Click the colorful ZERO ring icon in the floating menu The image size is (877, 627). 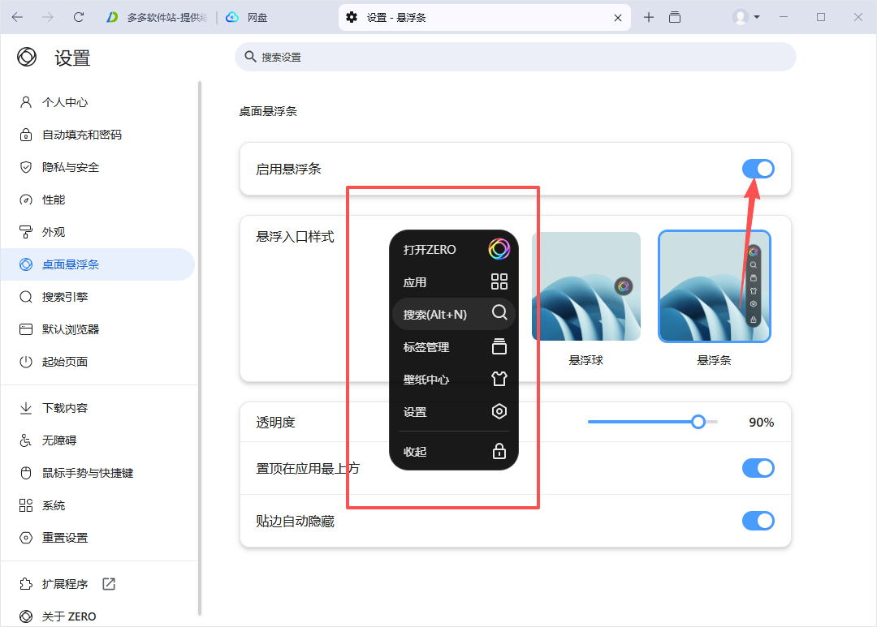pyautogui.click(x=499, y=249)
